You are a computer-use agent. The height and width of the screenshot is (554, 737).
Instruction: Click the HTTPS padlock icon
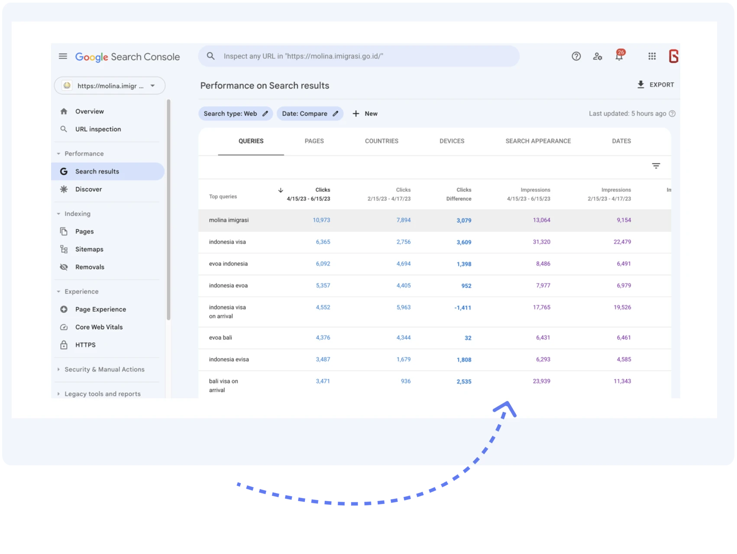click(x=64, y=345)
